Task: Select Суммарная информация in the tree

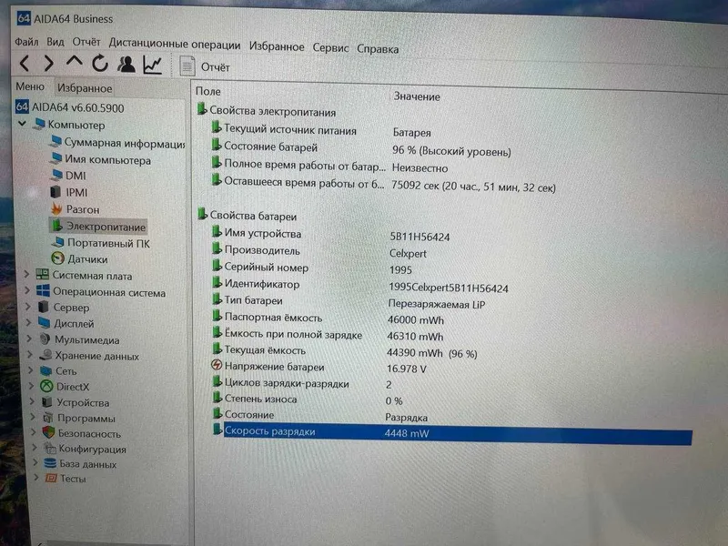Action: (116, 143)
